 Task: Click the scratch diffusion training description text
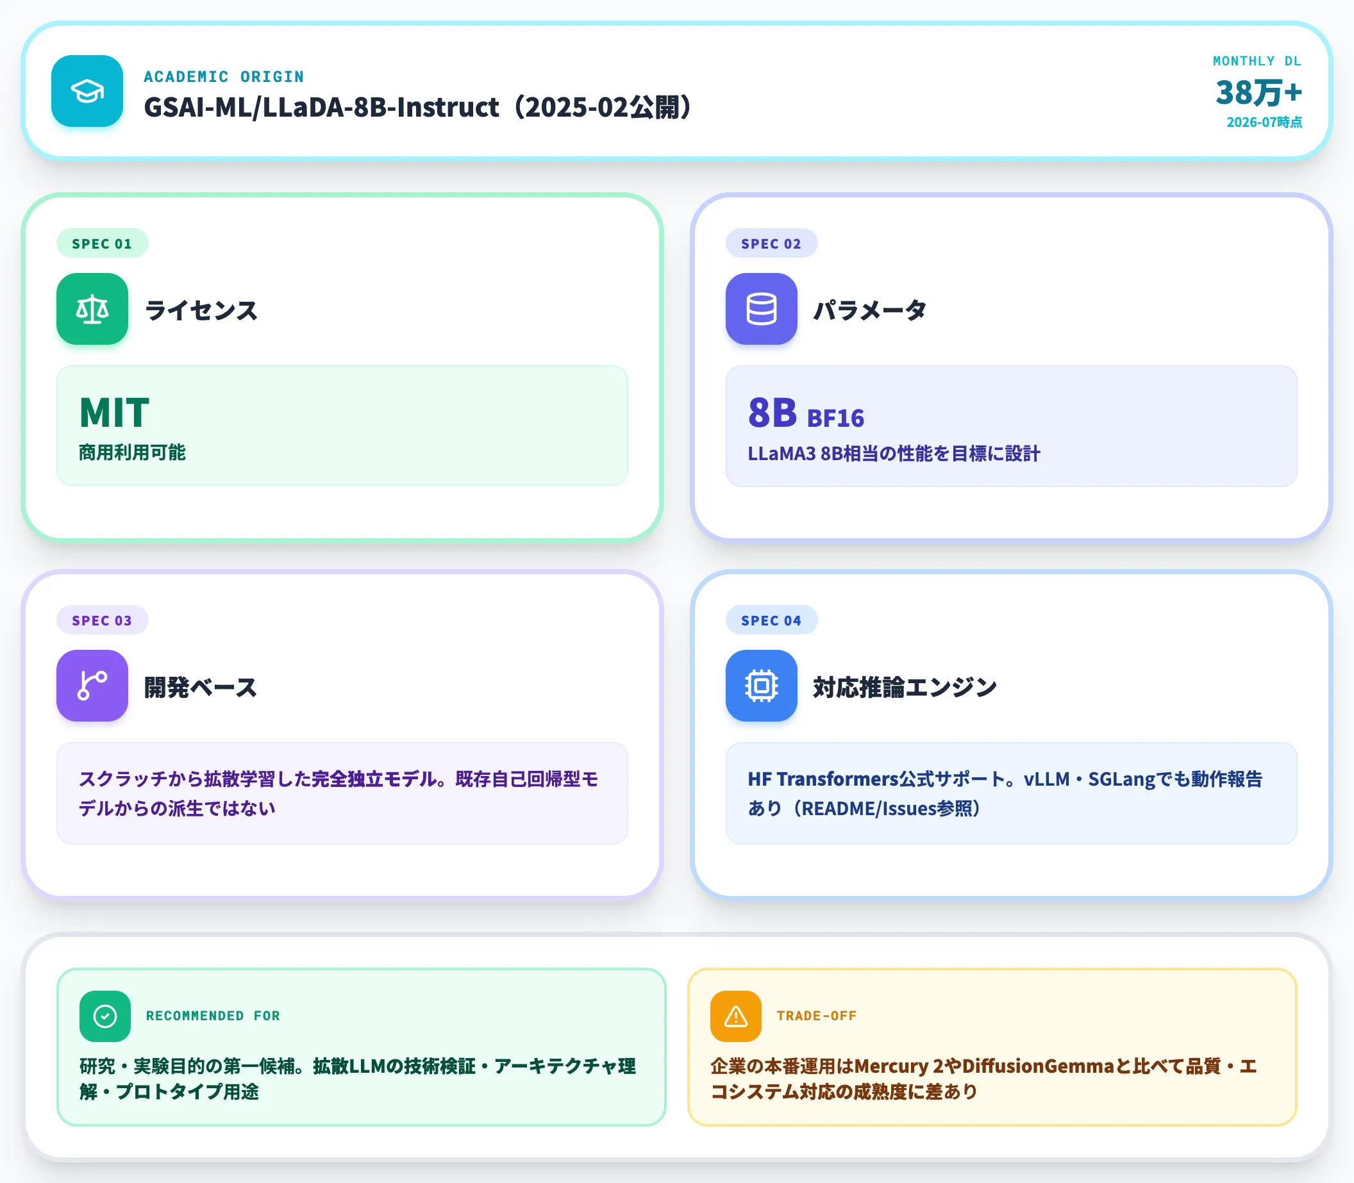tap(339, 793)
